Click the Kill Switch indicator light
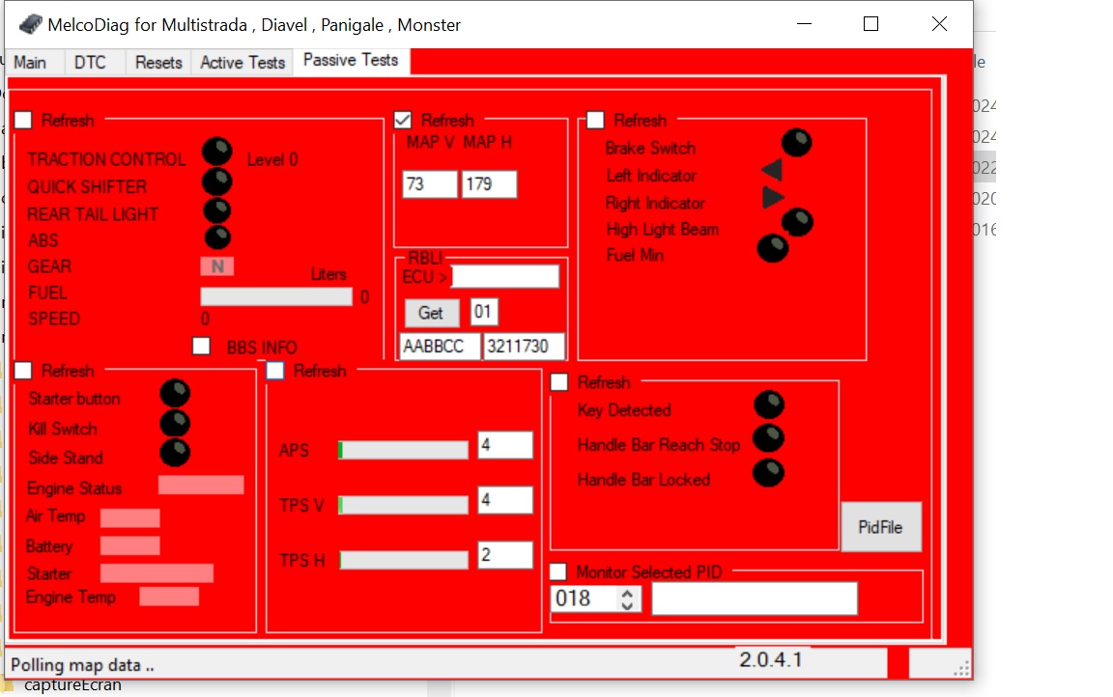 (175, 423)
